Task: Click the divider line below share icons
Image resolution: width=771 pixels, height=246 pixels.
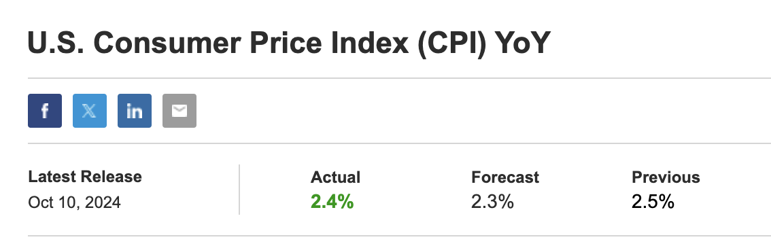Action: (399, 143)
